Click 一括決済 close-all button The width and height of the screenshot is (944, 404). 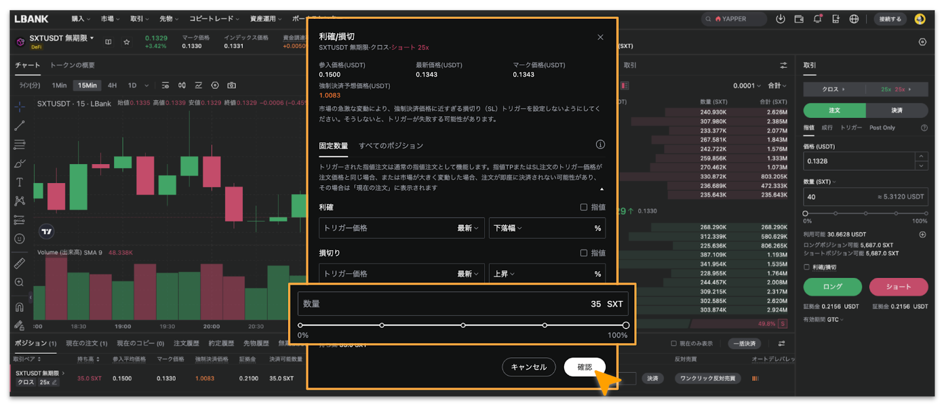[743, 343]
